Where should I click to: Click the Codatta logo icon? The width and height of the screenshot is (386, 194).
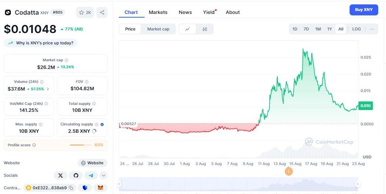tap(8, 12)
